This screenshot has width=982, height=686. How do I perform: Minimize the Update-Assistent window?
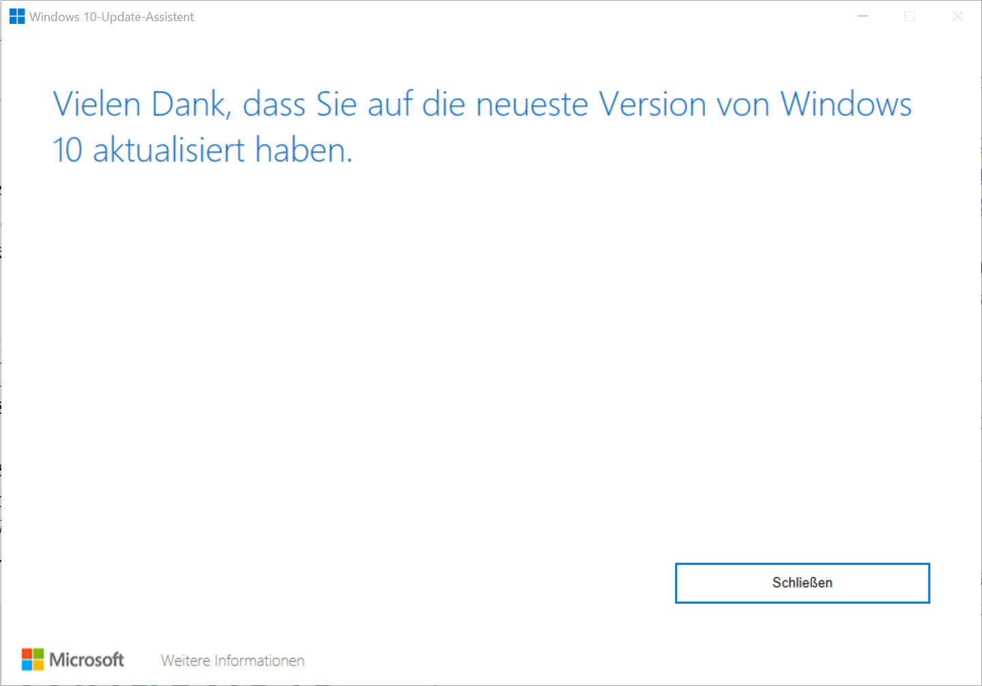click(862, 16)
